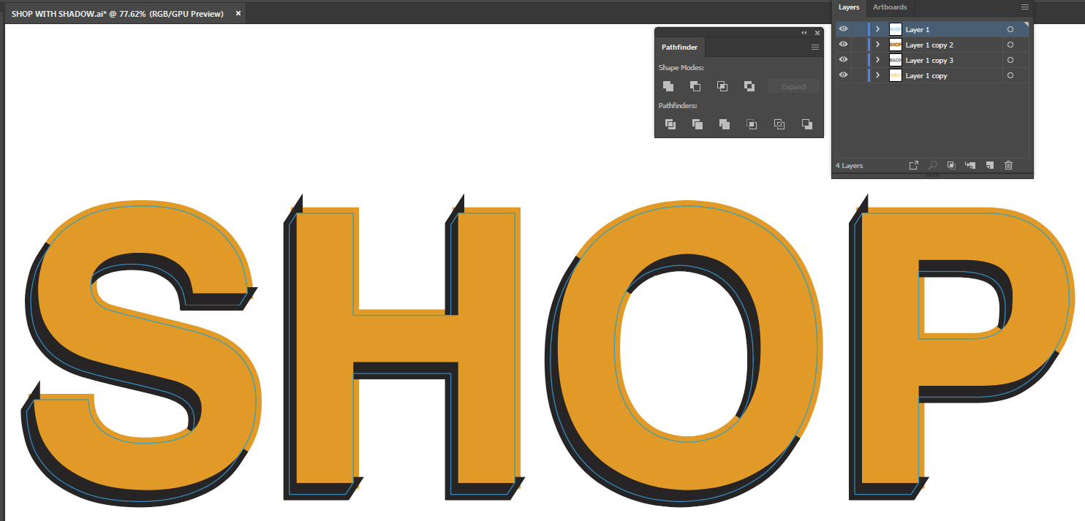Click the Divide pathfinder icon
This screenshot has height=521, width=1085.
(x=670, y=124)
